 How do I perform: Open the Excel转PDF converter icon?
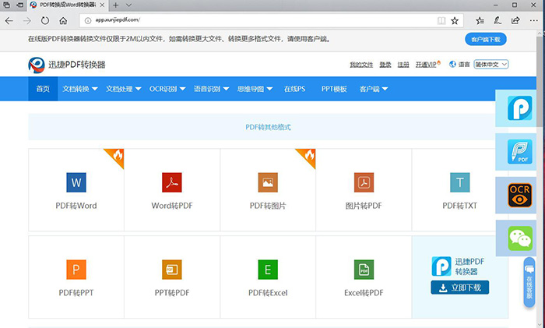pyautogui.click(x=364, y=270)
